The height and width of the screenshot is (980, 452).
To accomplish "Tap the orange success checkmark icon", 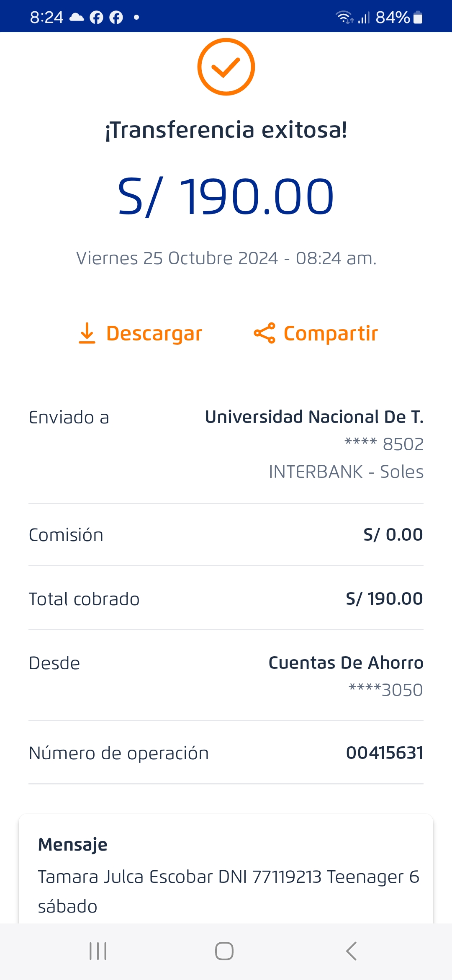I will tap(226, 67).
